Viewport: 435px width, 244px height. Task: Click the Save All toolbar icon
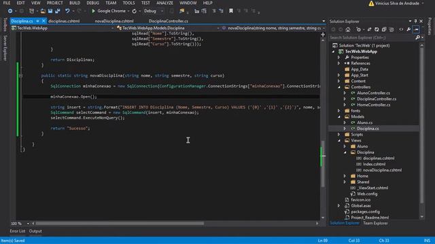58,11
